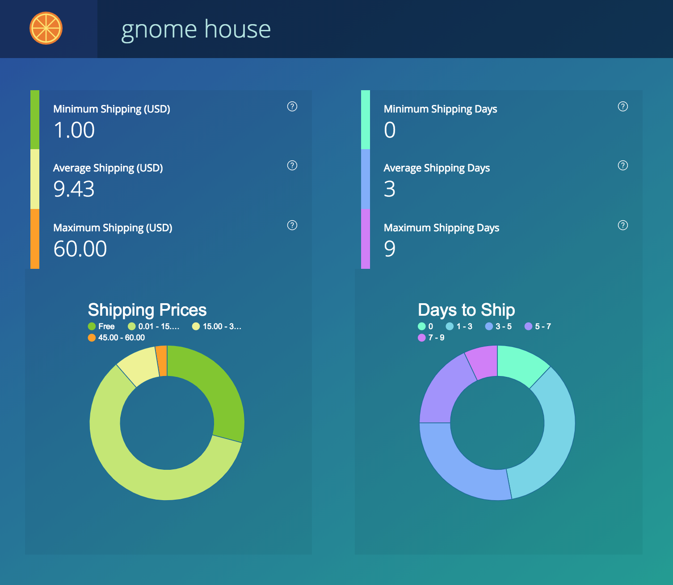Open help icon for Minimum Shipping (USD)
This screenshot has height=585, width=673.
point(292,106)
